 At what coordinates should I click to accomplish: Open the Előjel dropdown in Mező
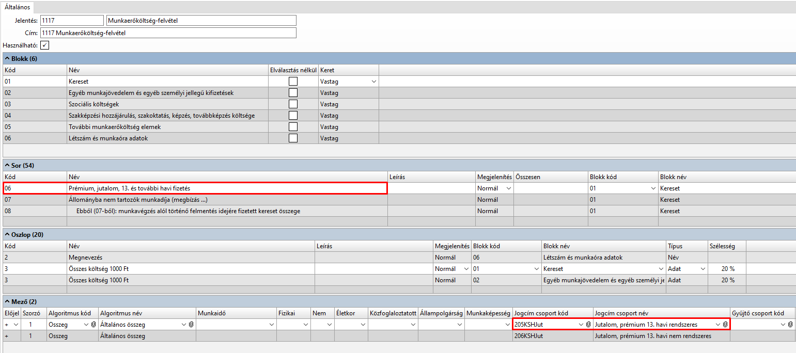pos(15,325)
